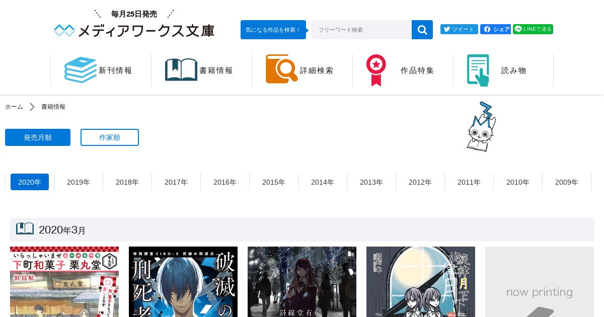Select the 2017年 tab
The image size is (604, 317).
[176, 182]
